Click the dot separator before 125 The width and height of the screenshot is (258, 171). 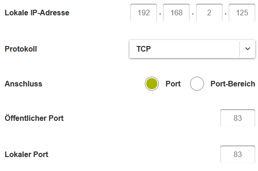coord(225,14)
